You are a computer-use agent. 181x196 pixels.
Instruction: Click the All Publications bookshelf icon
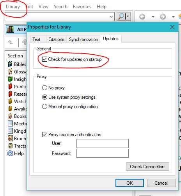pyautogui.click(x=10, y=29)
